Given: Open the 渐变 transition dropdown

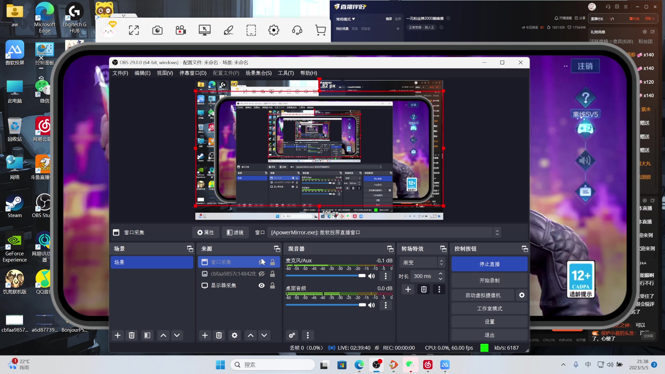Looking at the screenshot, I should point(422,262).
